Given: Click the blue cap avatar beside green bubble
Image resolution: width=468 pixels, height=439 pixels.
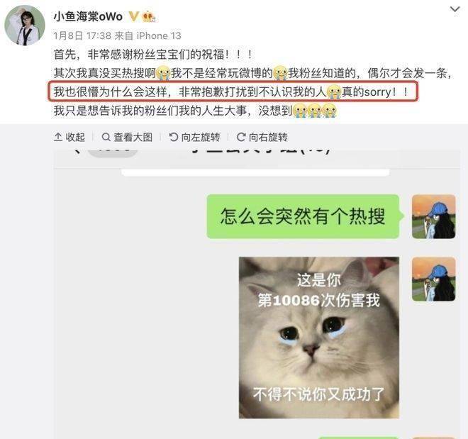Looking at the screenshot, I should (x=434, y=217).
